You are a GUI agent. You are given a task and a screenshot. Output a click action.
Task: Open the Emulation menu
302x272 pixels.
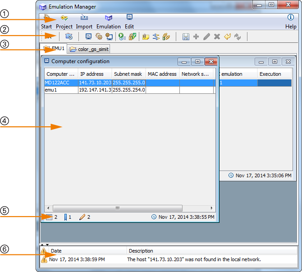pyautogui.click(x=109, y=21)
